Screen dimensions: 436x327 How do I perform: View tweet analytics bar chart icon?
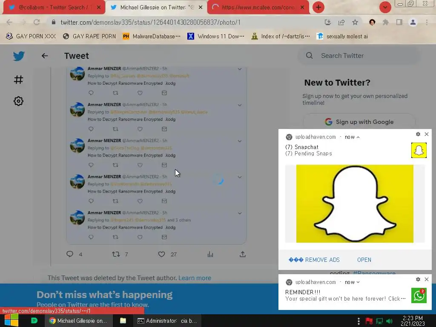[210, 254]
